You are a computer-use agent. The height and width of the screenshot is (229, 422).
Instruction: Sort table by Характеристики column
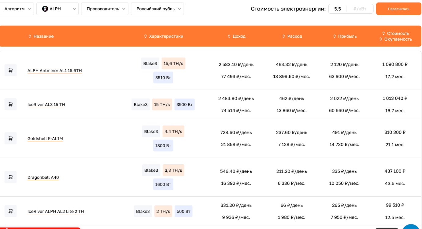(164, 36)
